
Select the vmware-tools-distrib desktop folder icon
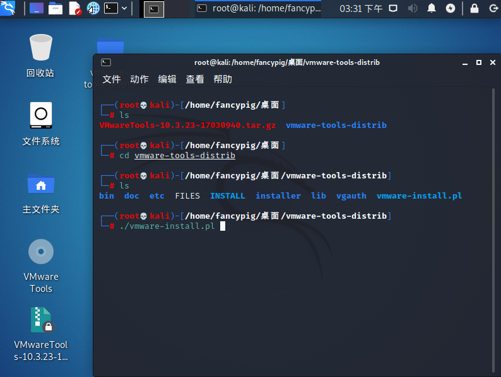110,46
